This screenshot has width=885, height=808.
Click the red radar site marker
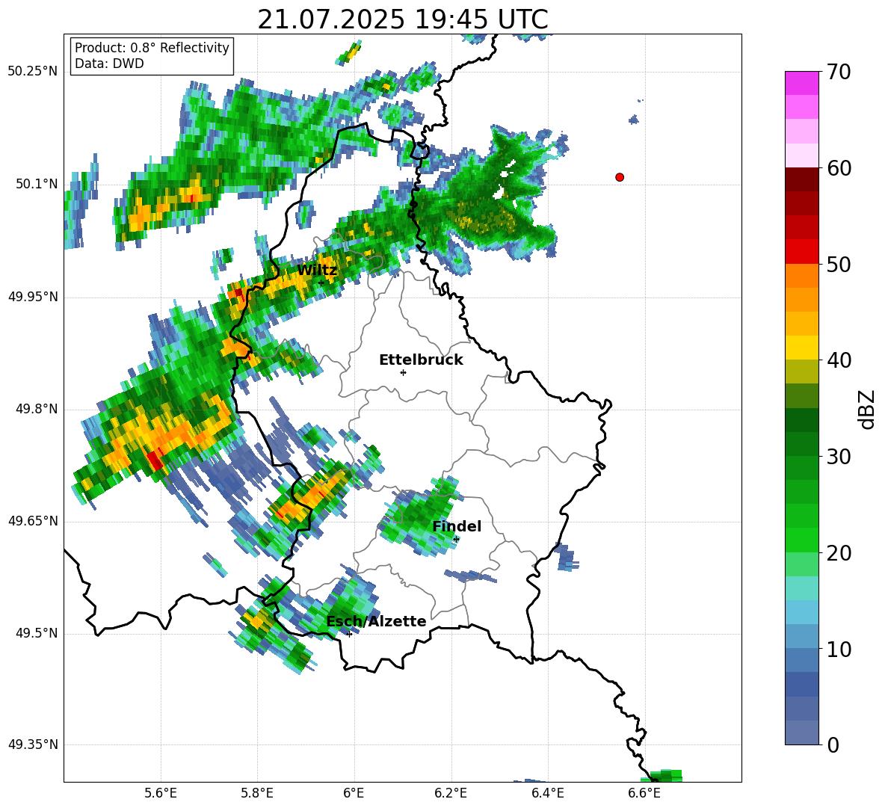point(620,177)
